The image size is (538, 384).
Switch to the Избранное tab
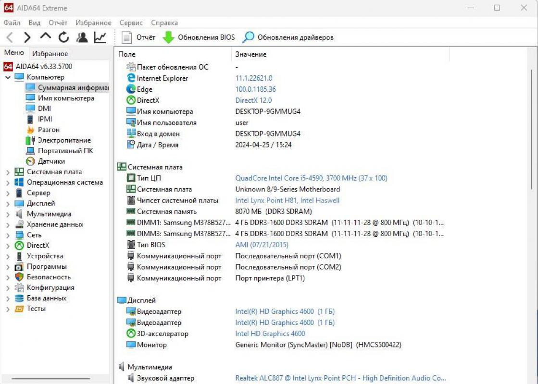[x=50, y=54]
